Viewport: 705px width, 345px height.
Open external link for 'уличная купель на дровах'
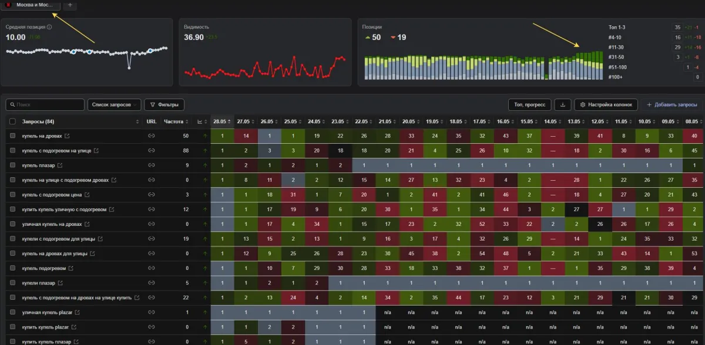pyautogui.click(x=86, y=224)
